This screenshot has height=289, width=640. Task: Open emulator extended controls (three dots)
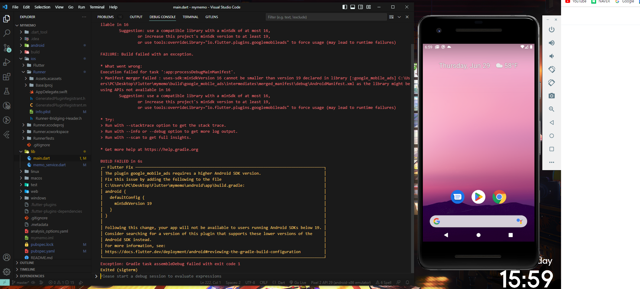tap(552, 162)
